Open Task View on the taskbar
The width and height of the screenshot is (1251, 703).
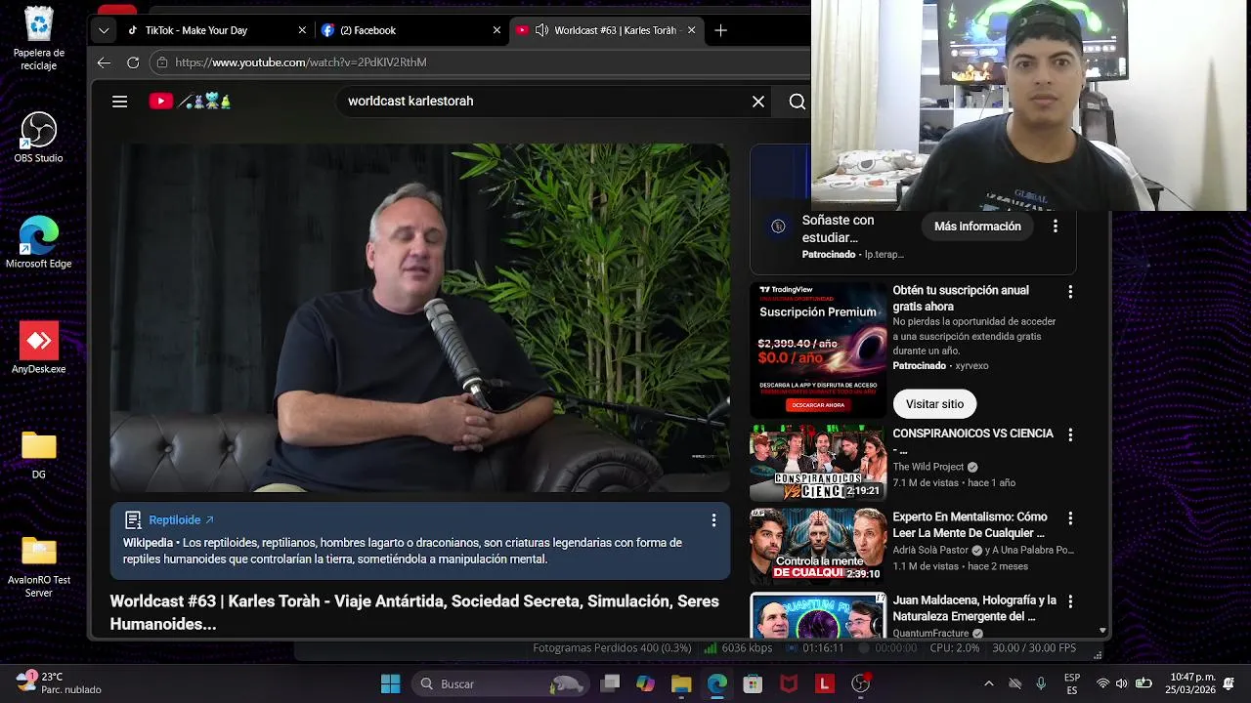click(610, 683)
